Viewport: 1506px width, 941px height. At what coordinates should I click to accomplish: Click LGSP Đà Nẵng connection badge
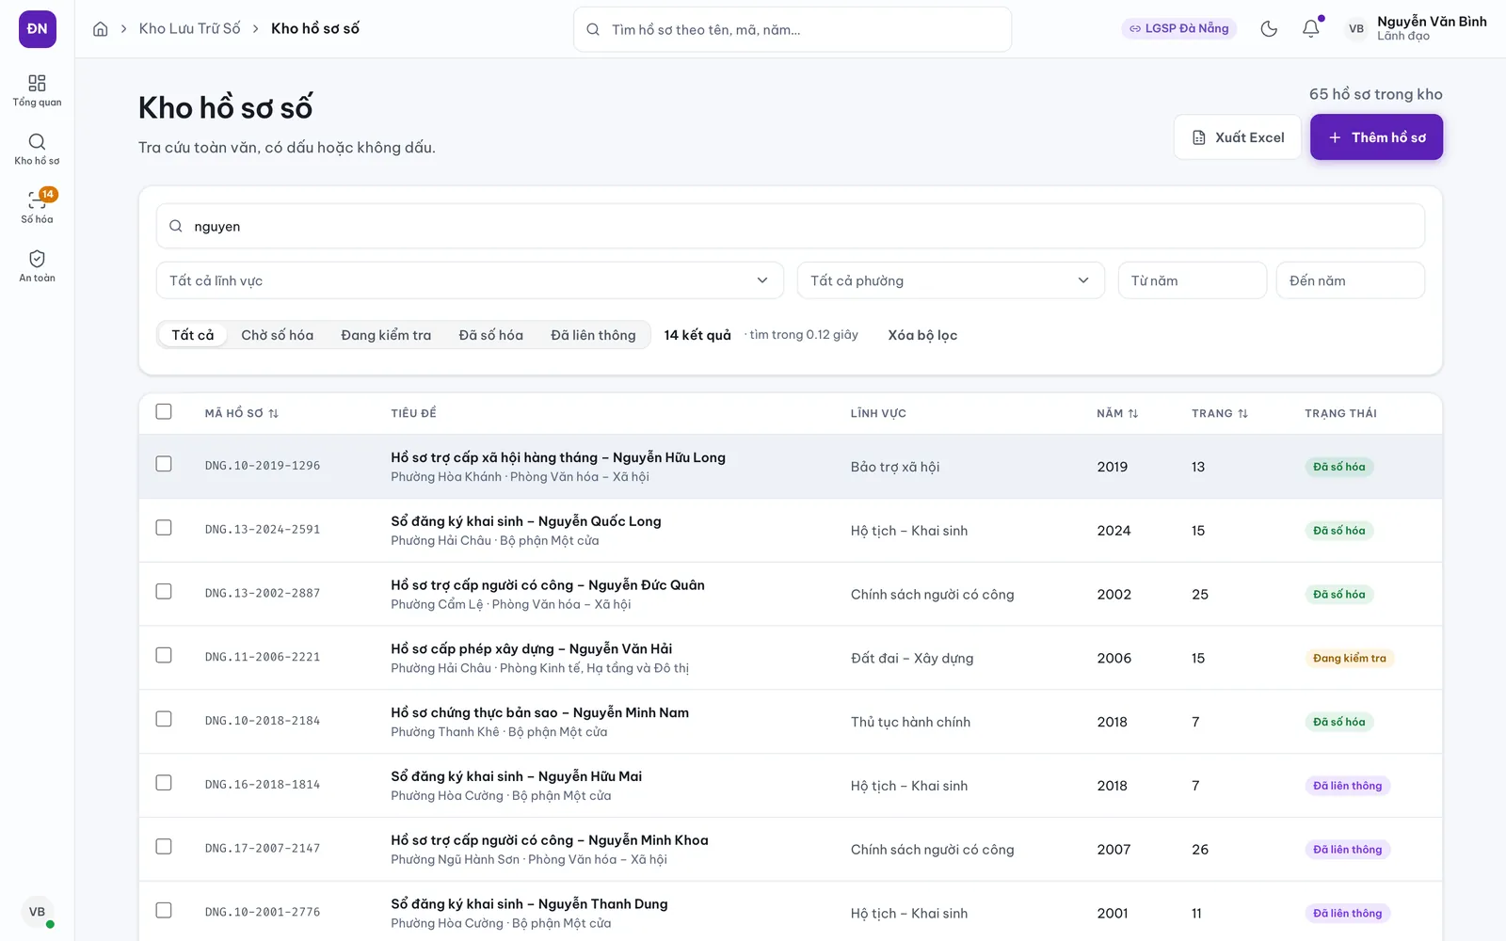pos(1179,29)
